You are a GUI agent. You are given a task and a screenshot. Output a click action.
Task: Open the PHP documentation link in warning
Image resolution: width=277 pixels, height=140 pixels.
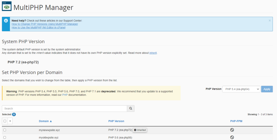tap(65, 95)
